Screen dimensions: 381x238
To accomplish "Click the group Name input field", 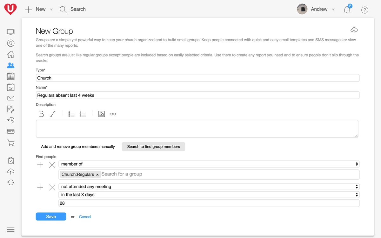I will coord(197,95).
